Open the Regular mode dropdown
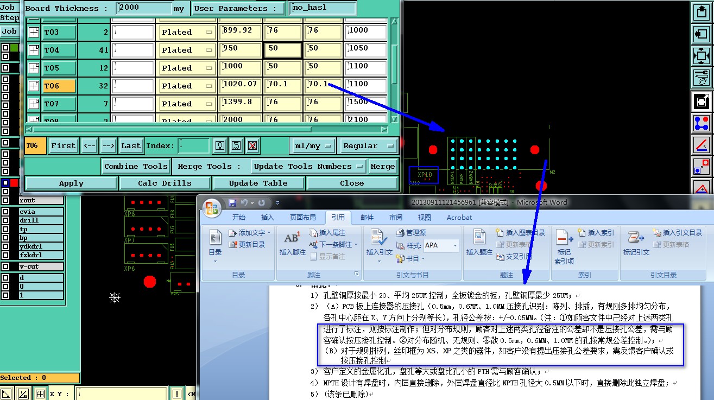Screen dimensions: 714x400 point(367,145)
